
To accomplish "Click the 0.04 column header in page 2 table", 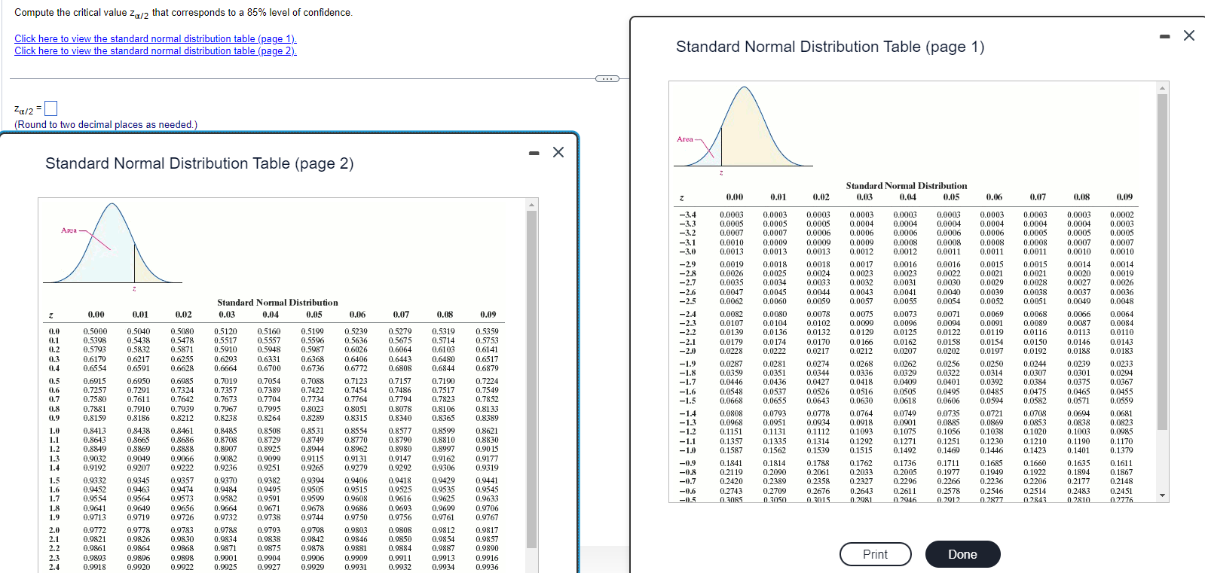I will pos(271,315).
